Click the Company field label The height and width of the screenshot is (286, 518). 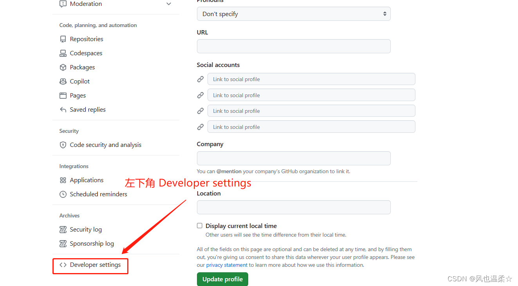pos(210,144)
